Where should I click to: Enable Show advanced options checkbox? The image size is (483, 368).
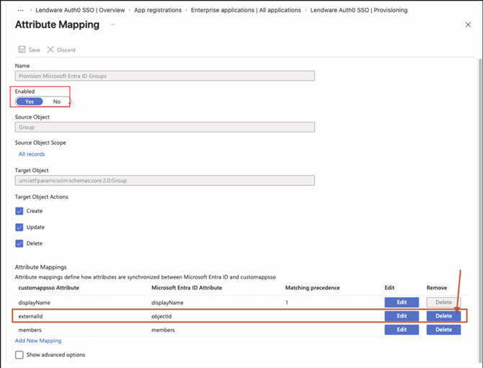(x=19, y=355)
